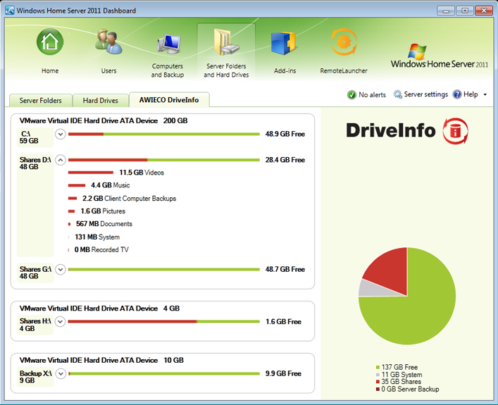This screenshot has width=498, height=405.
Task: Expand the Shares H:\ drive details
Action: click(61, 322)
